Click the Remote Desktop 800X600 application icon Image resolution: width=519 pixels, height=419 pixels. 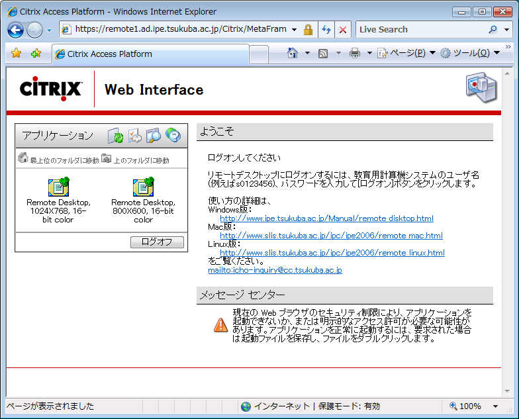(143, 187)
